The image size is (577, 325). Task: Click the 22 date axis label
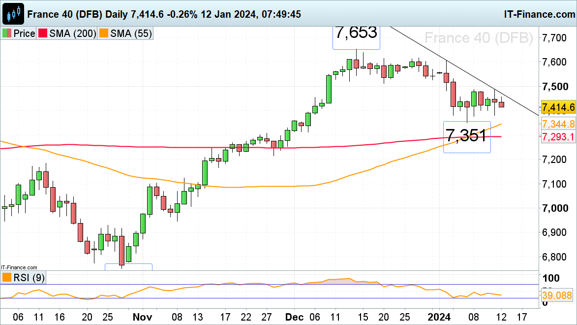pos(246,317)
